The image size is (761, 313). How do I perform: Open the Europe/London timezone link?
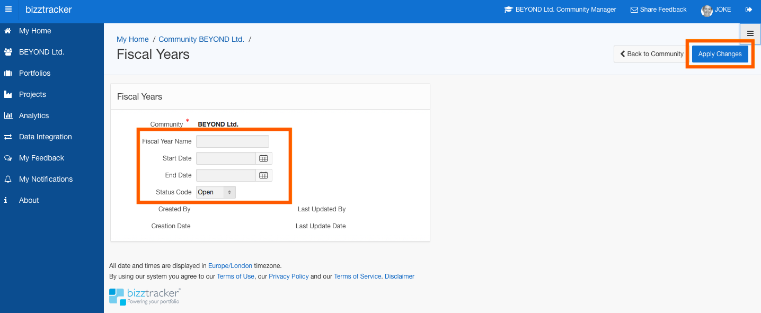click(x=230, y=266)
